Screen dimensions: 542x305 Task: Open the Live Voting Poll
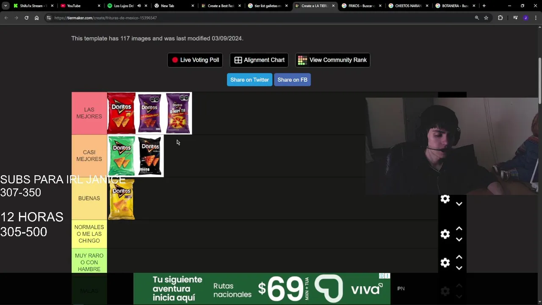(195, 60)
